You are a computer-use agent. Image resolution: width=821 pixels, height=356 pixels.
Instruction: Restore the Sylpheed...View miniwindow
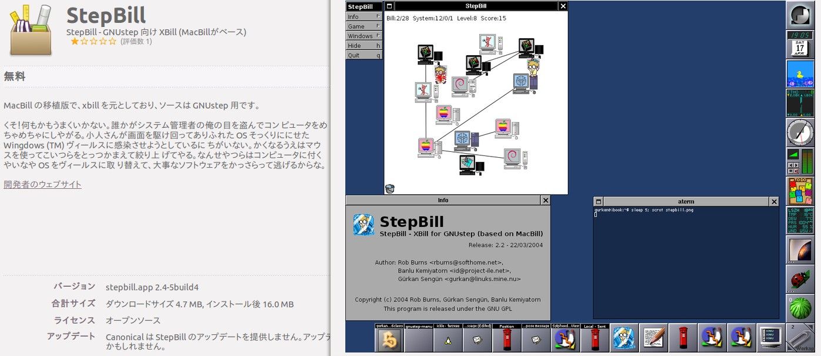566,337
